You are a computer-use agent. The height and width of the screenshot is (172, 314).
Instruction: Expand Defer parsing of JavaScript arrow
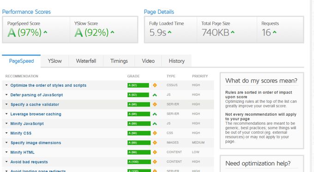pos(6,95)
